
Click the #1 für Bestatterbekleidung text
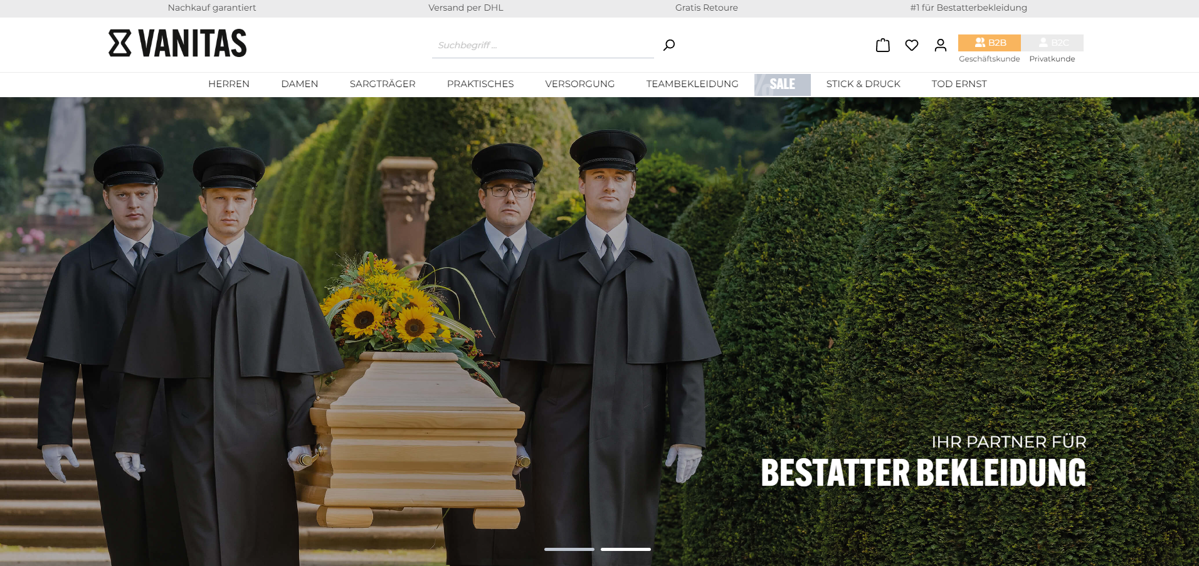tap(969, 8)
